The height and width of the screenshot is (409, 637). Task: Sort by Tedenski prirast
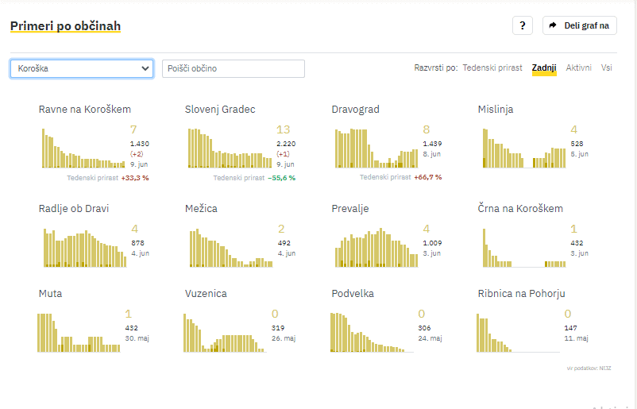492,68
